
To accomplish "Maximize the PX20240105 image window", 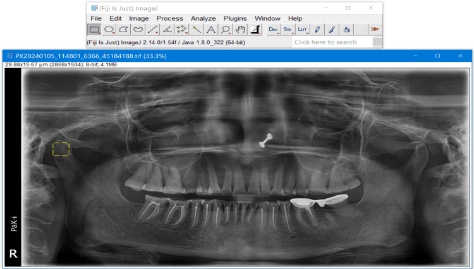I will pyautogui.click(x=437, y=56).
